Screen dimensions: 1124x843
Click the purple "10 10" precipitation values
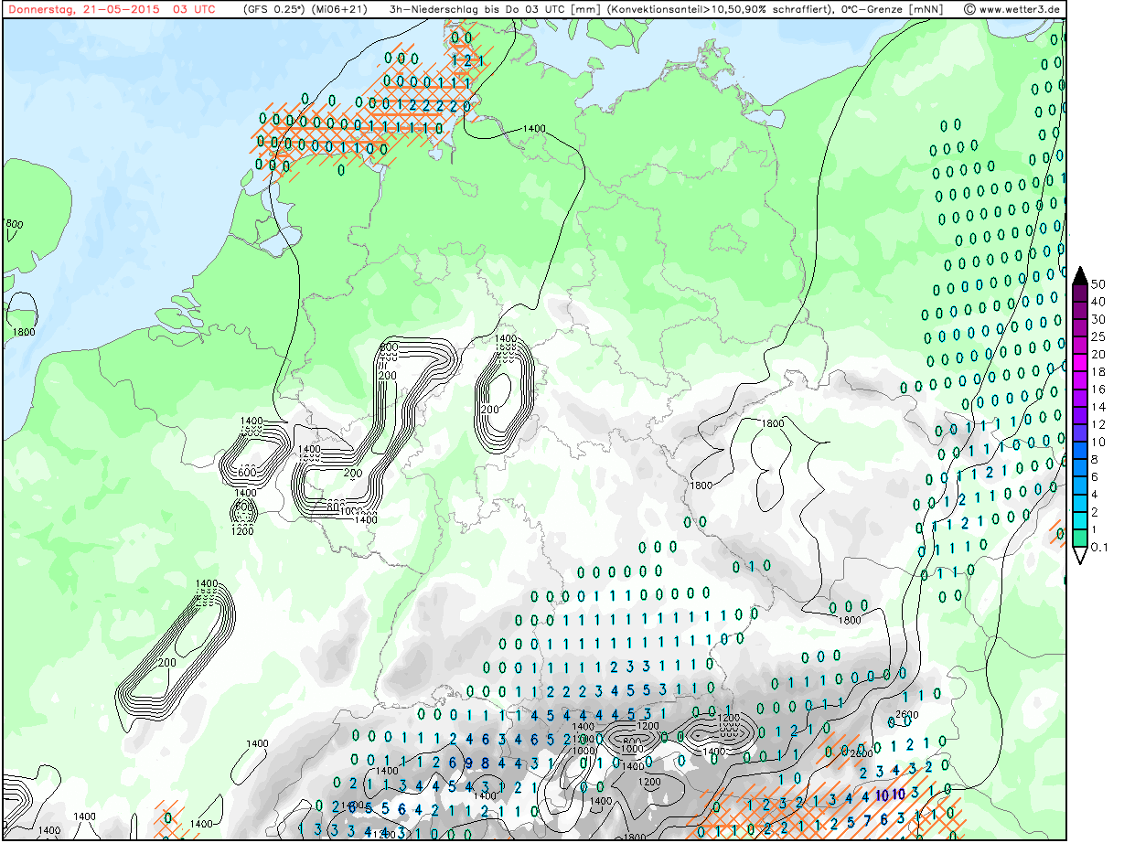point(892,794)
